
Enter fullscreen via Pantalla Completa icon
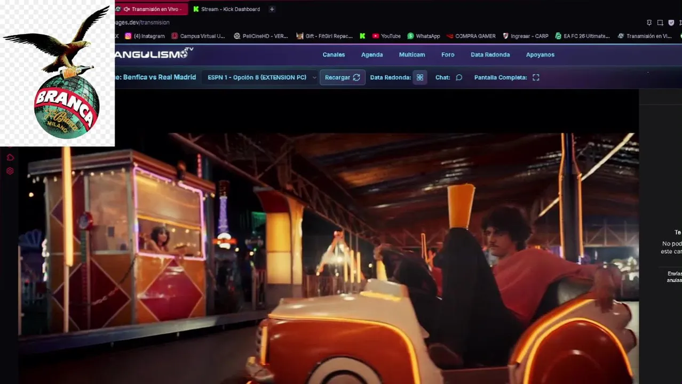pyautogui.click(x=536, y=77)
